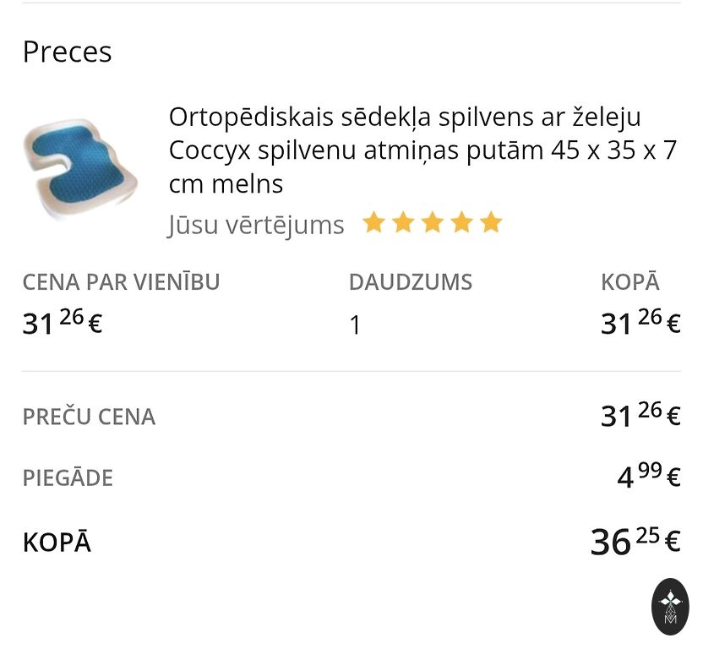Click the 4.99 € delivery cost

[648, 476]
